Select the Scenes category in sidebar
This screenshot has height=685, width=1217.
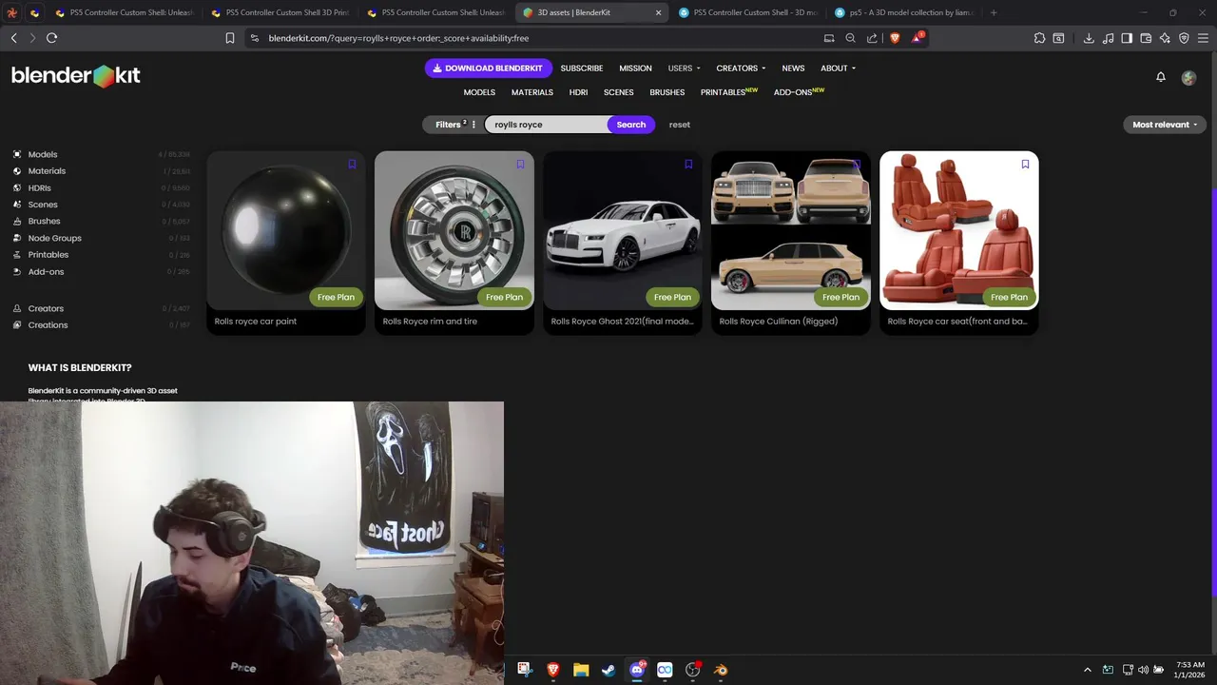(x=43, y=205)
